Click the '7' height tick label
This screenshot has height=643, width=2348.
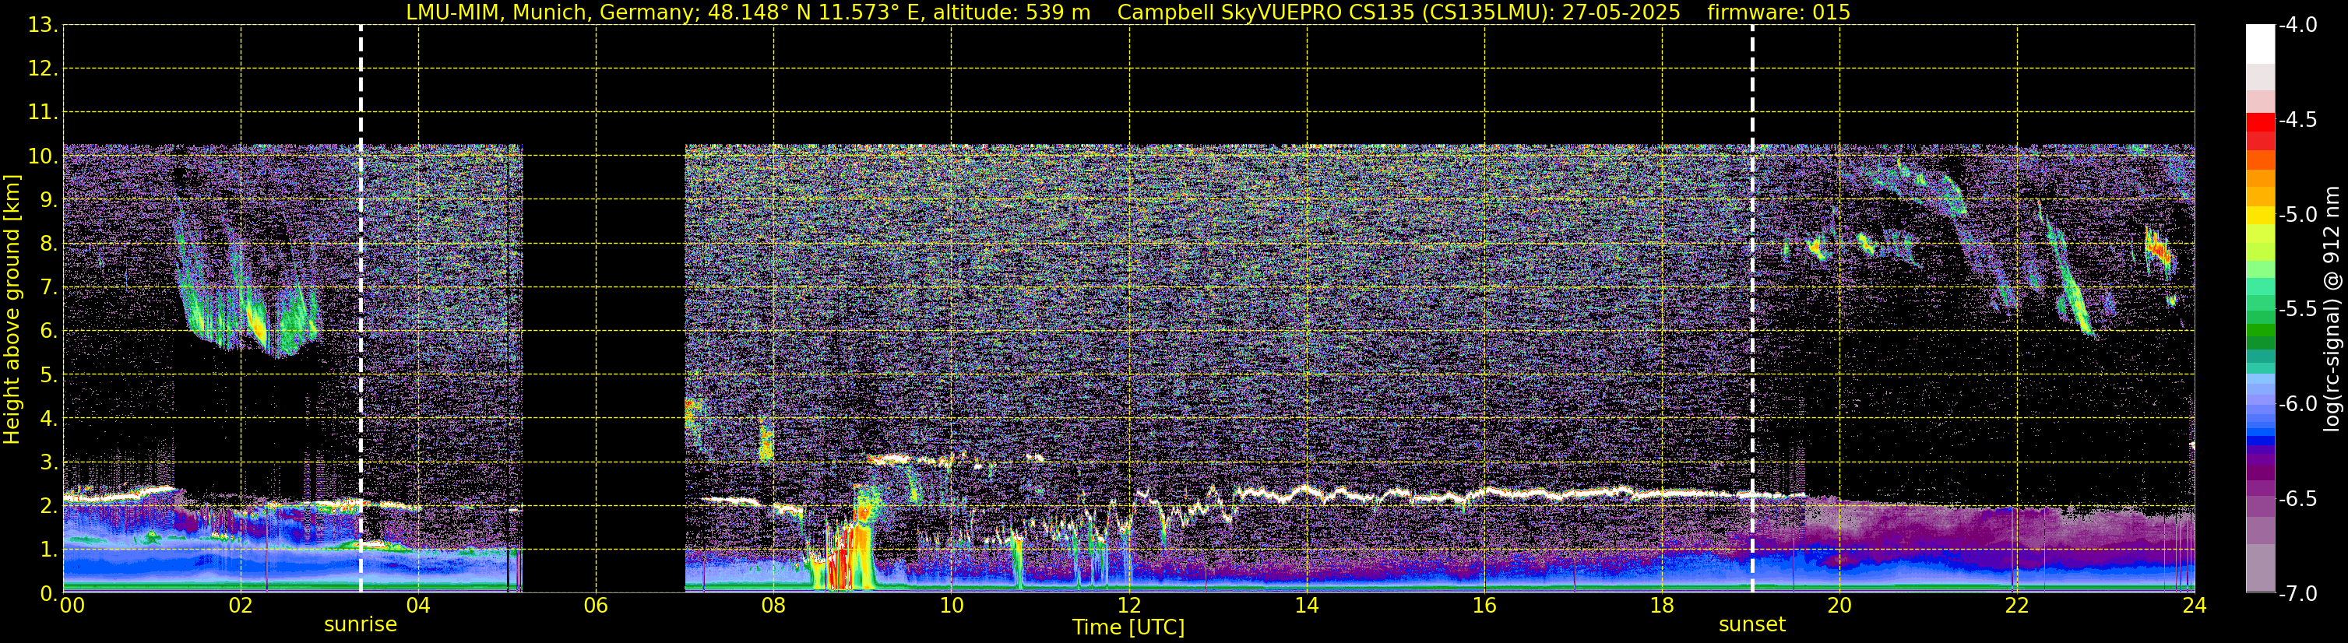point(47,288)
